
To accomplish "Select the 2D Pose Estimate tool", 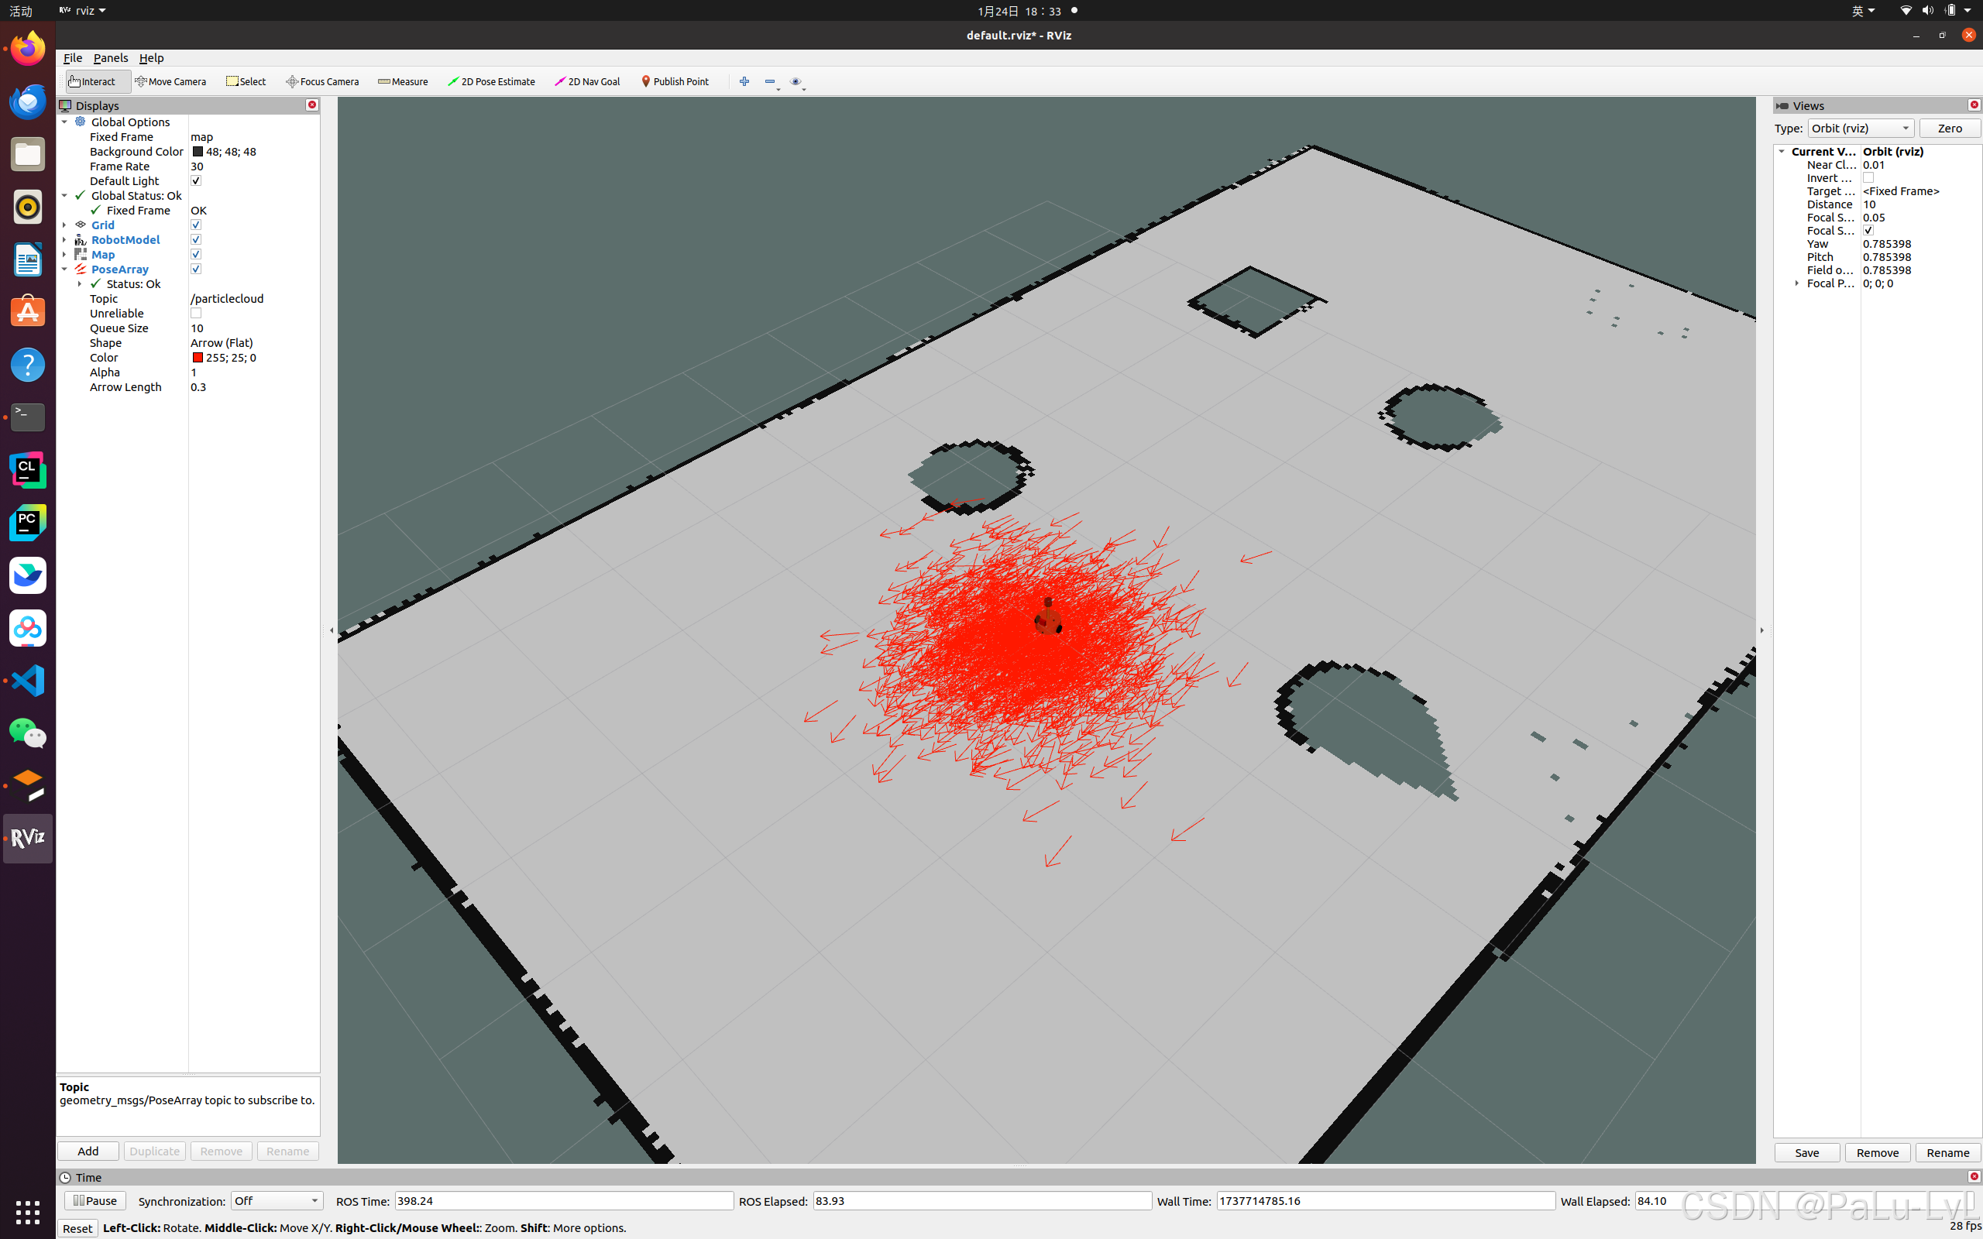I will click(x=492, y=81).
